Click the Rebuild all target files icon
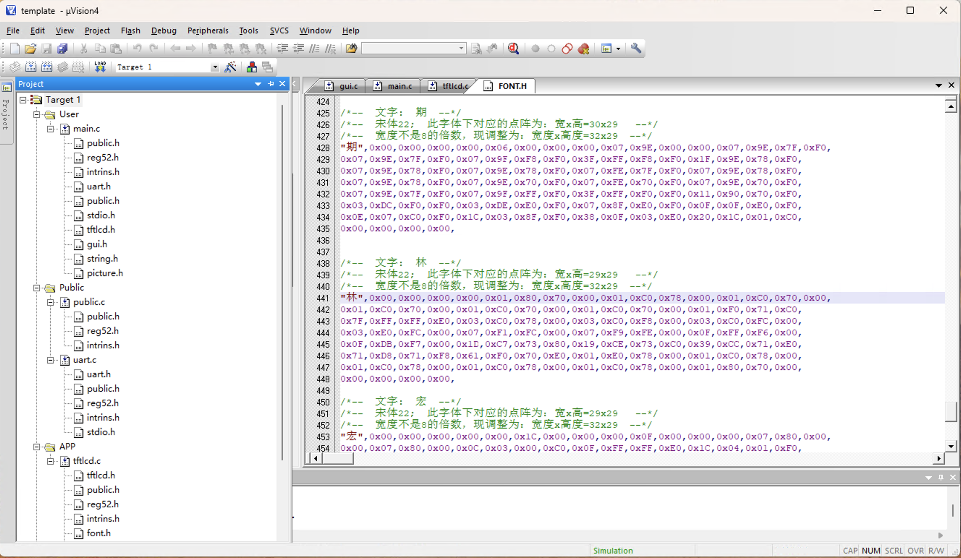This screenshot has width=961, height=558. (47, 67)
